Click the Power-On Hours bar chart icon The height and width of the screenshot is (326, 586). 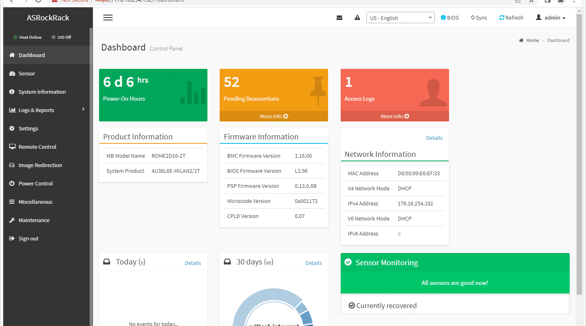click(193, 93)
